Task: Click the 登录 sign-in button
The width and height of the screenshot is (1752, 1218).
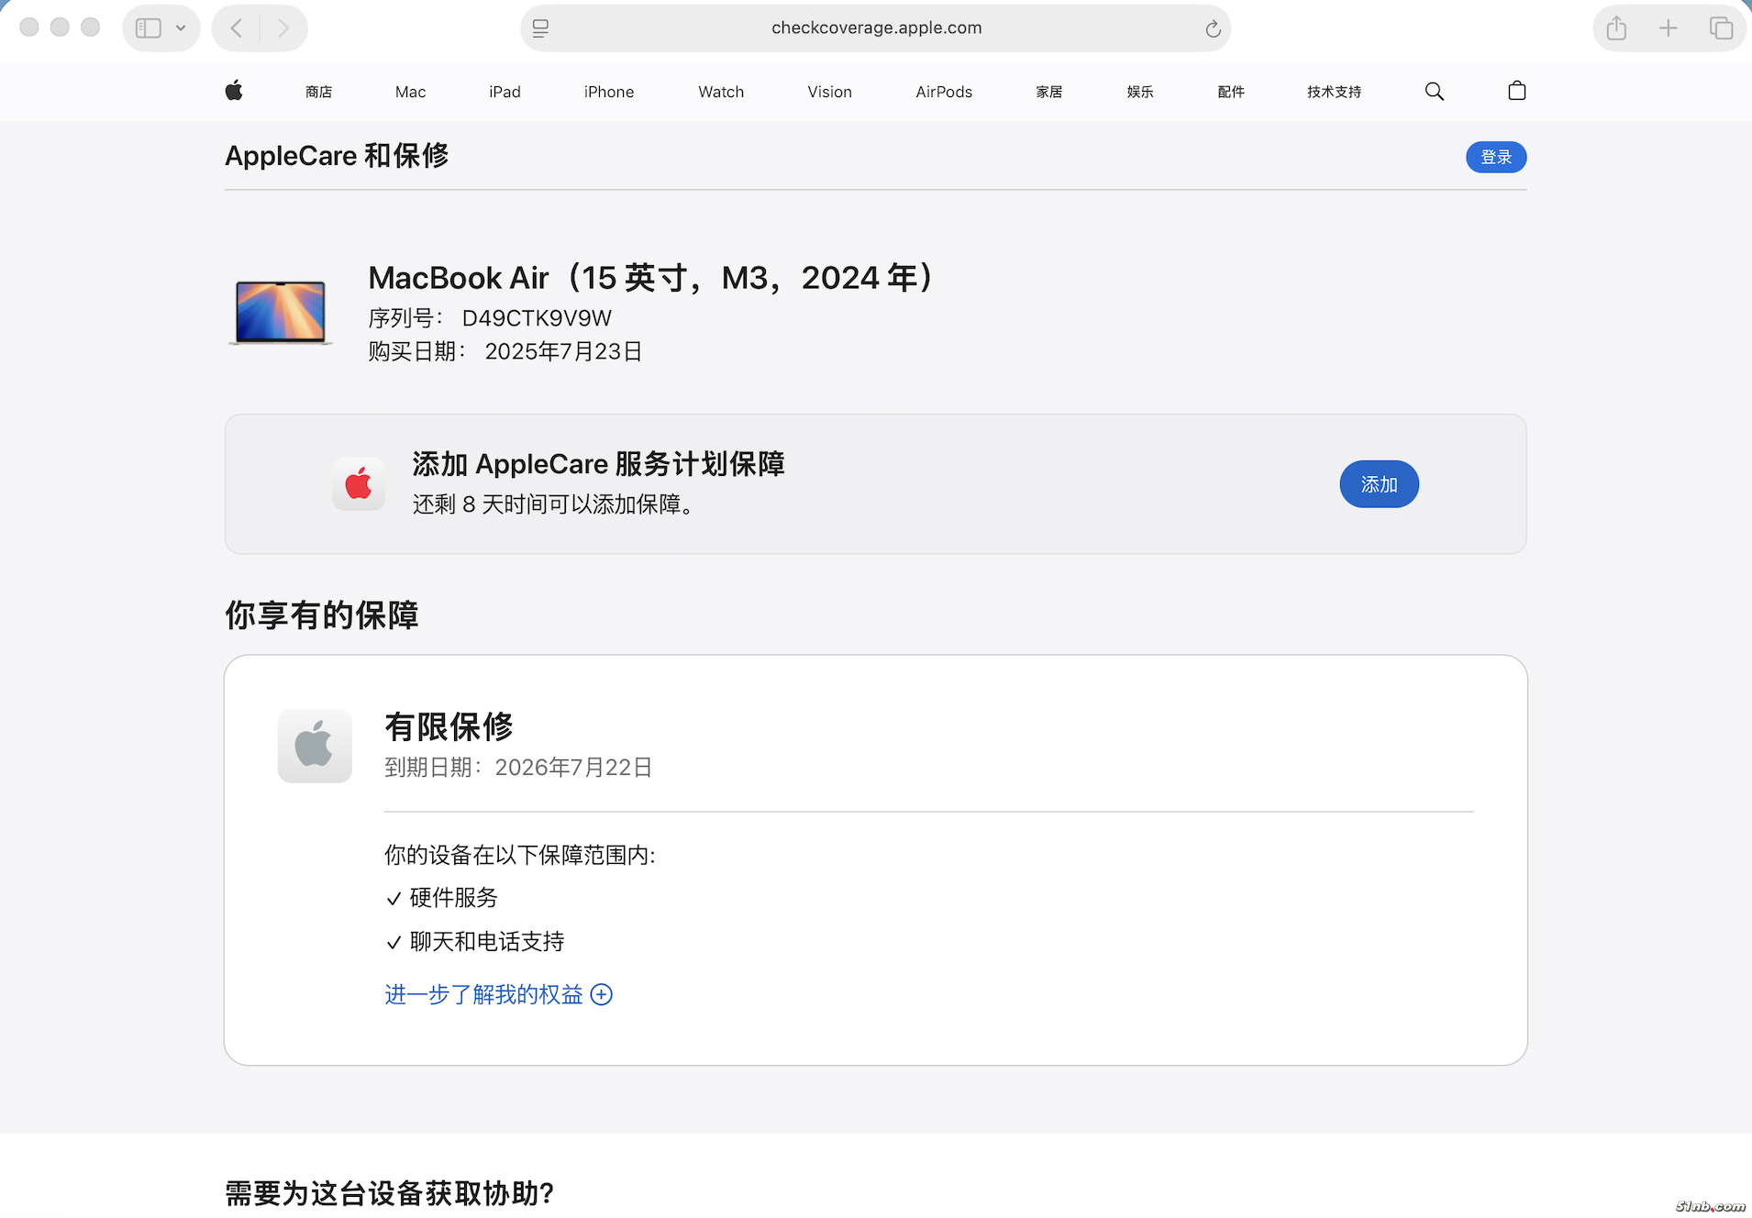Action: tap(1495, 157)
